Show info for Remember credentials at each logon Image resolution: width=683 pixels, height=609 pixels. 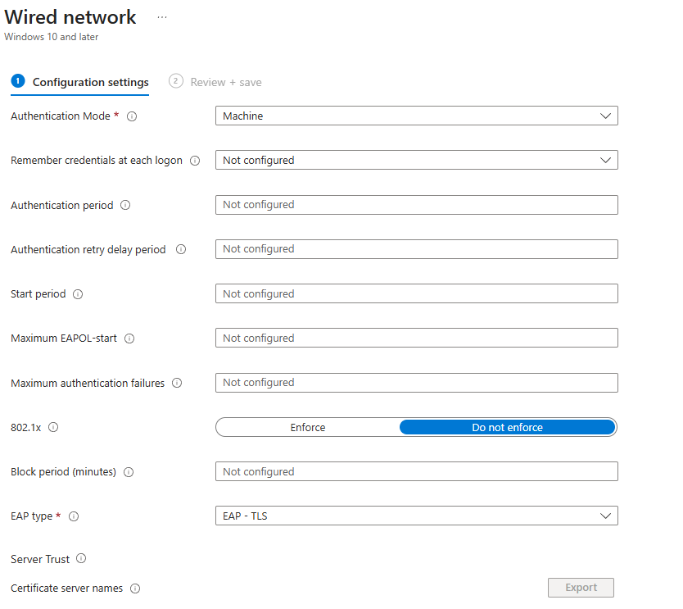click(195, 161)
